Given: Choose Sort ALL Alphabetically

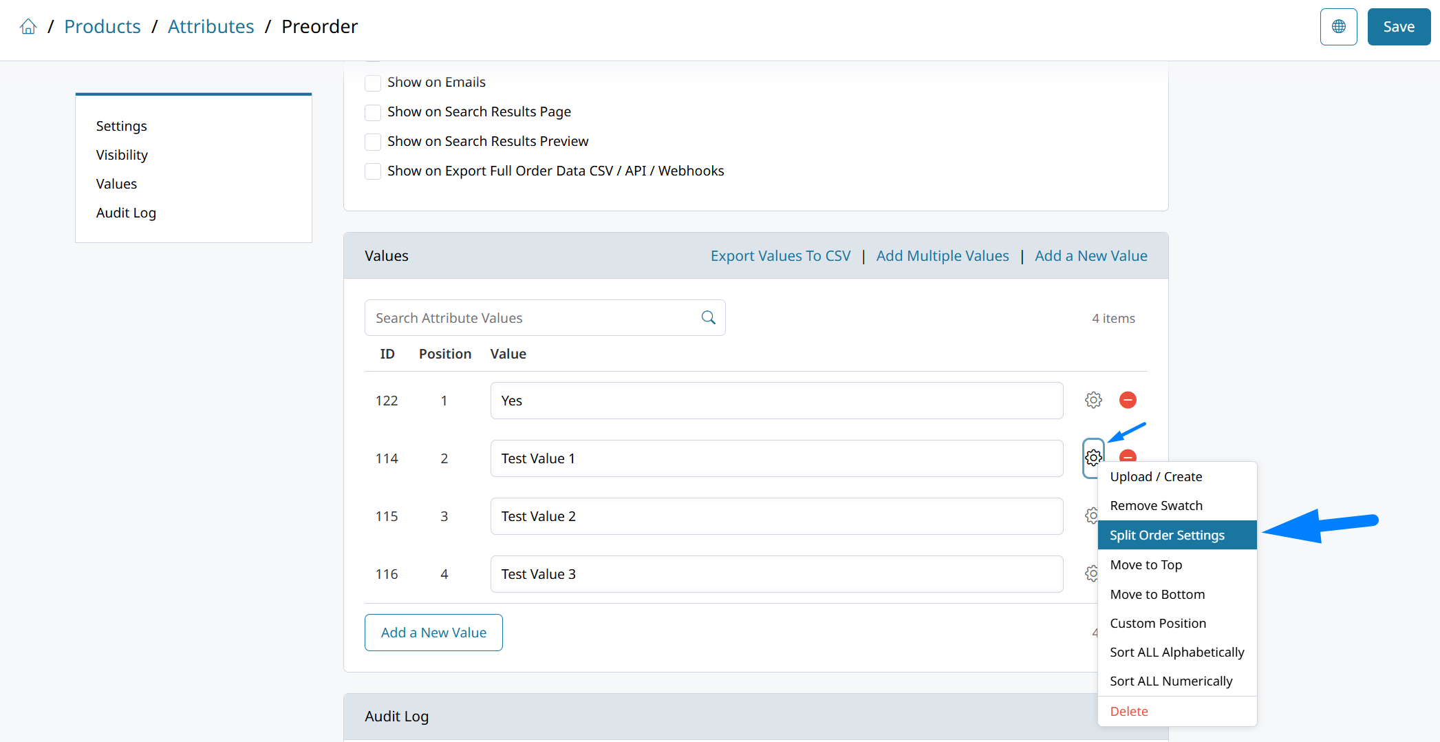Looking at the screenshot, I should click(1176, 652).
